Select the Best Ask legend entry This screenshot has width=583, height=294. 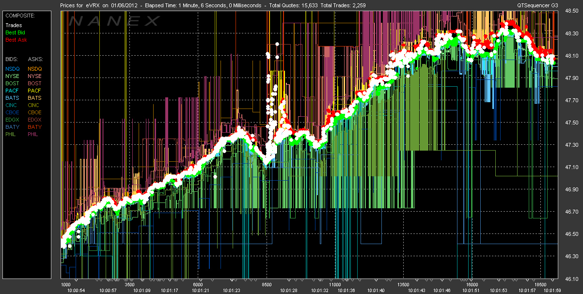pos(16,40)
